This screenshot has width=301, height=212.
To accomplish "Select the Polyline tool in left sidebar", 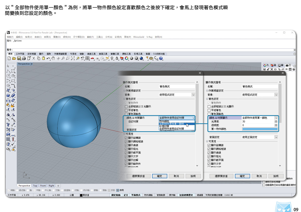I will (x=8, y=71).
